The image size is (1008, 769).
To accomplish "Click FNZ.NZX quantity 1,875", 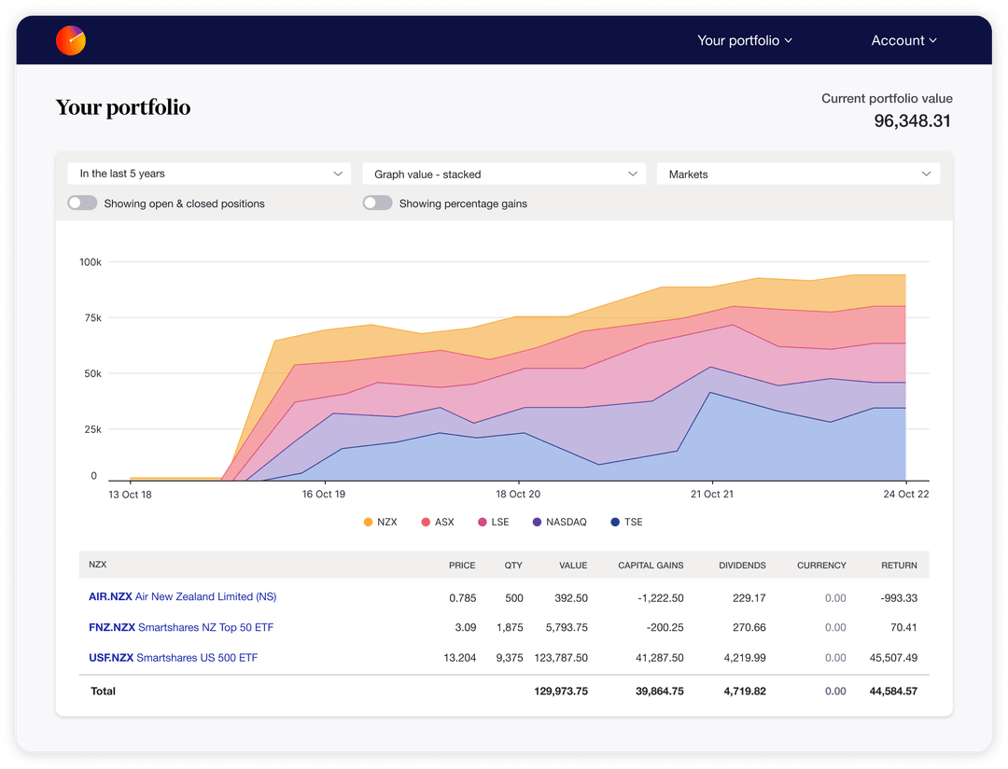I will point(510,627).
